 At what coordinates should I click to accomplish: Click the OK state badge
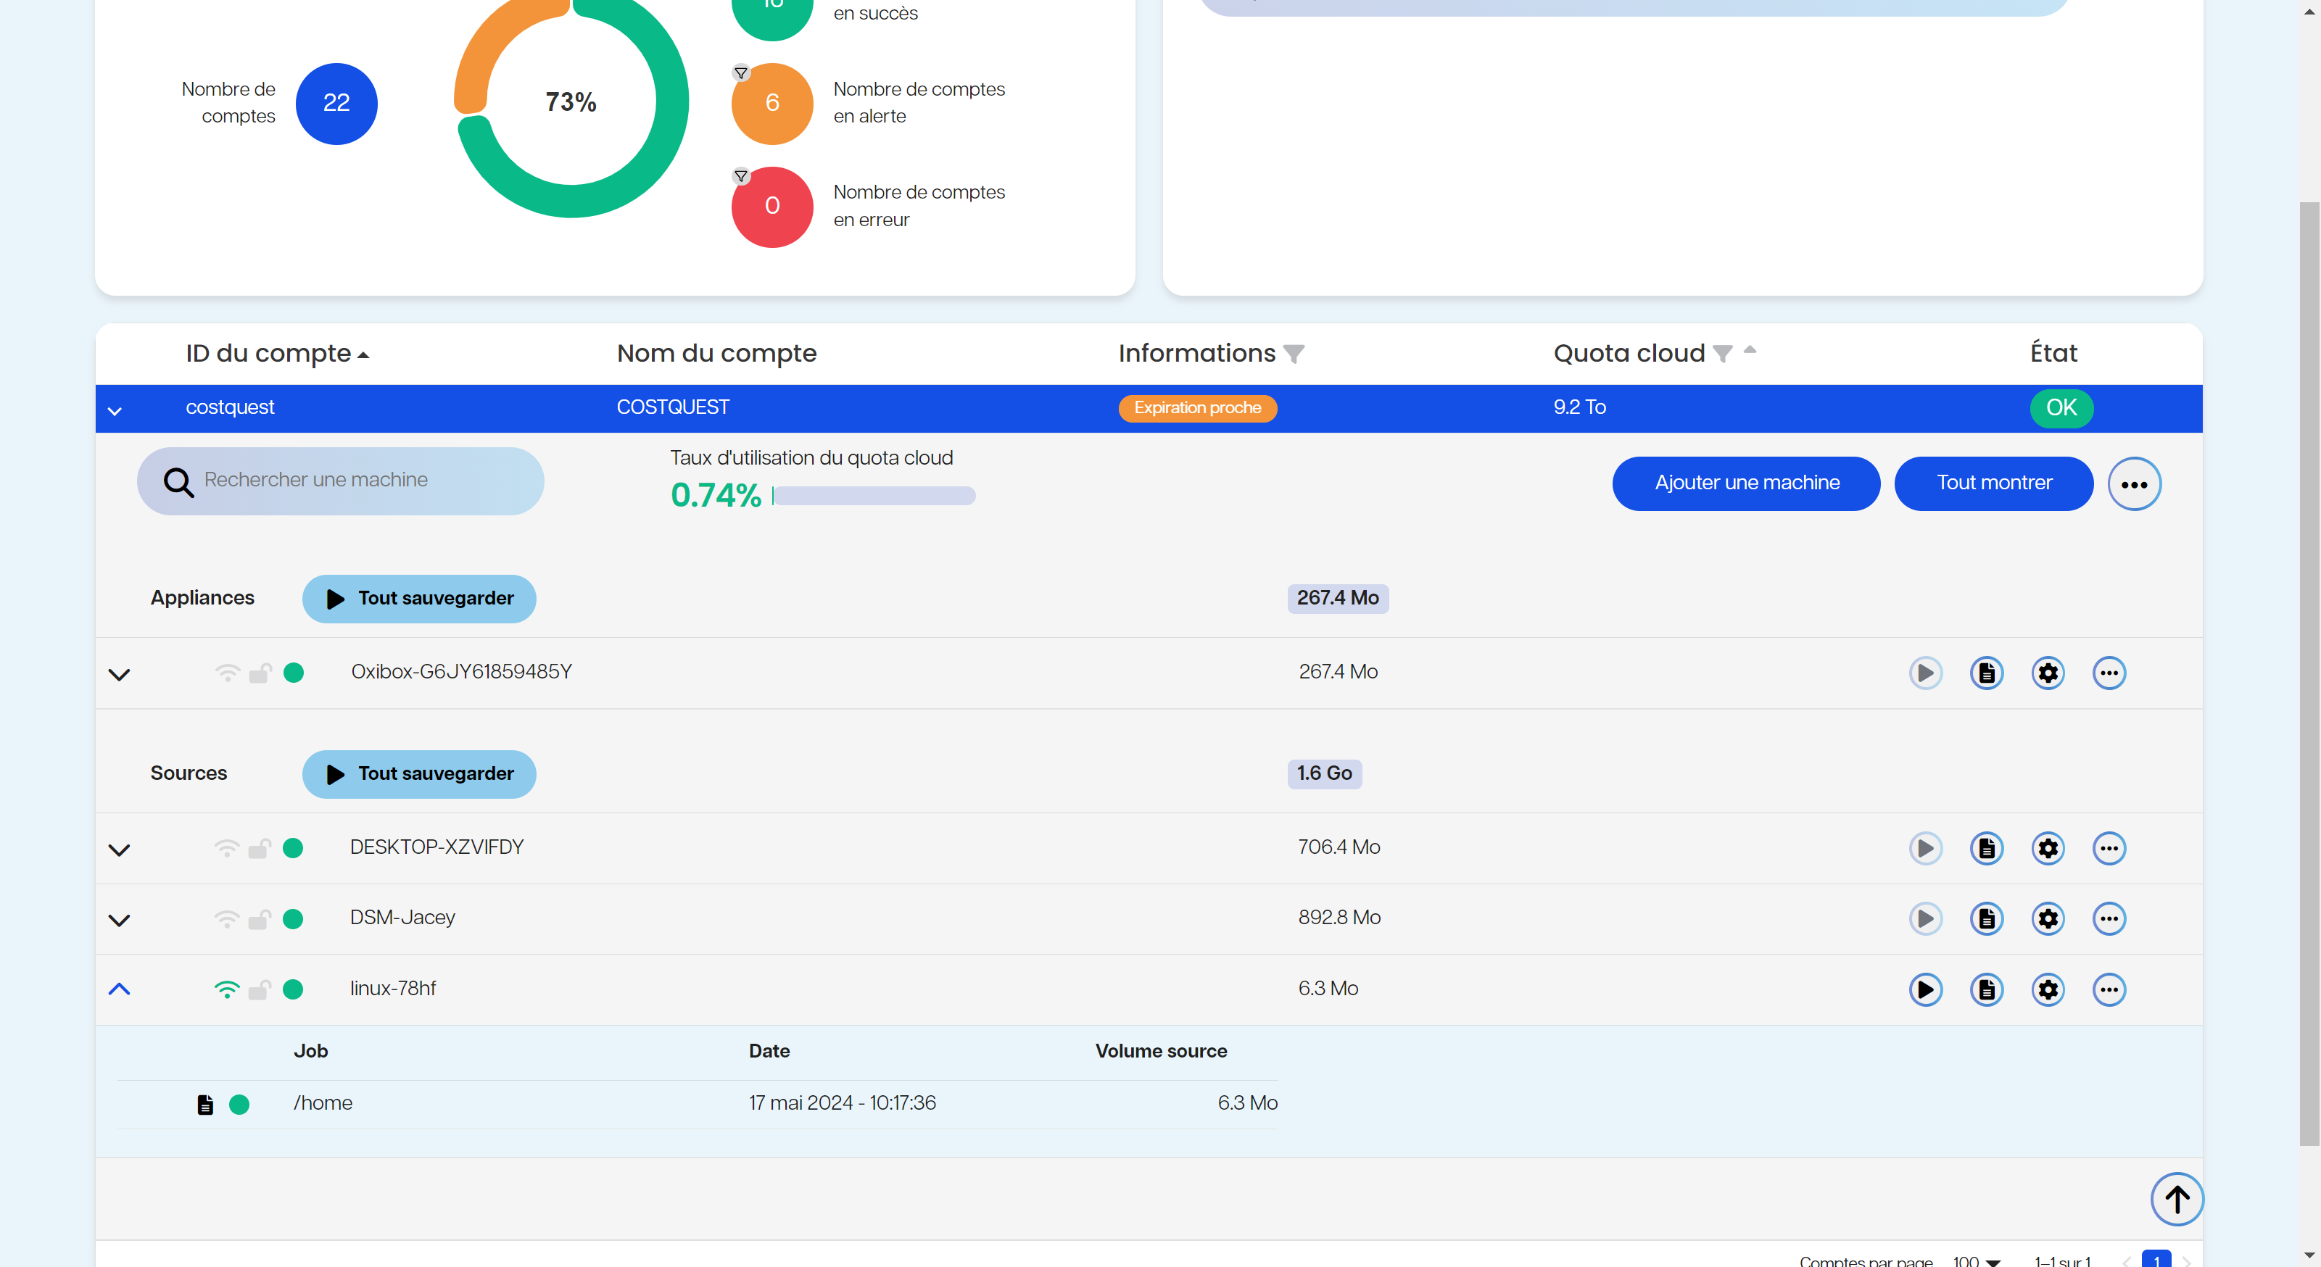click(x=2061, y=408)
